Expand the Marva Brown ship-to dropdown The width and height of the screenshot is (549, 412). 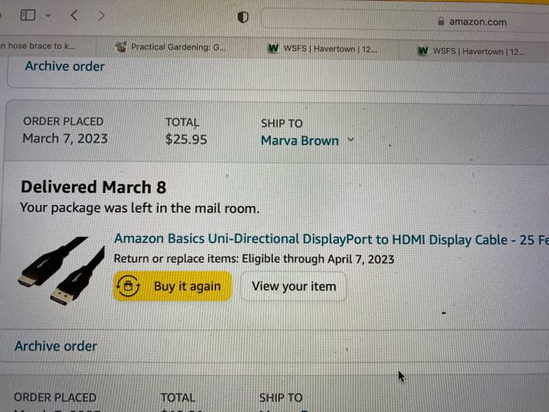pyautogui.click(x=352, y=141)
